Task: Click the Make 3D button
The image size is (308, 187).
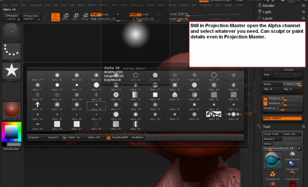Action: (x=96, y=138)
